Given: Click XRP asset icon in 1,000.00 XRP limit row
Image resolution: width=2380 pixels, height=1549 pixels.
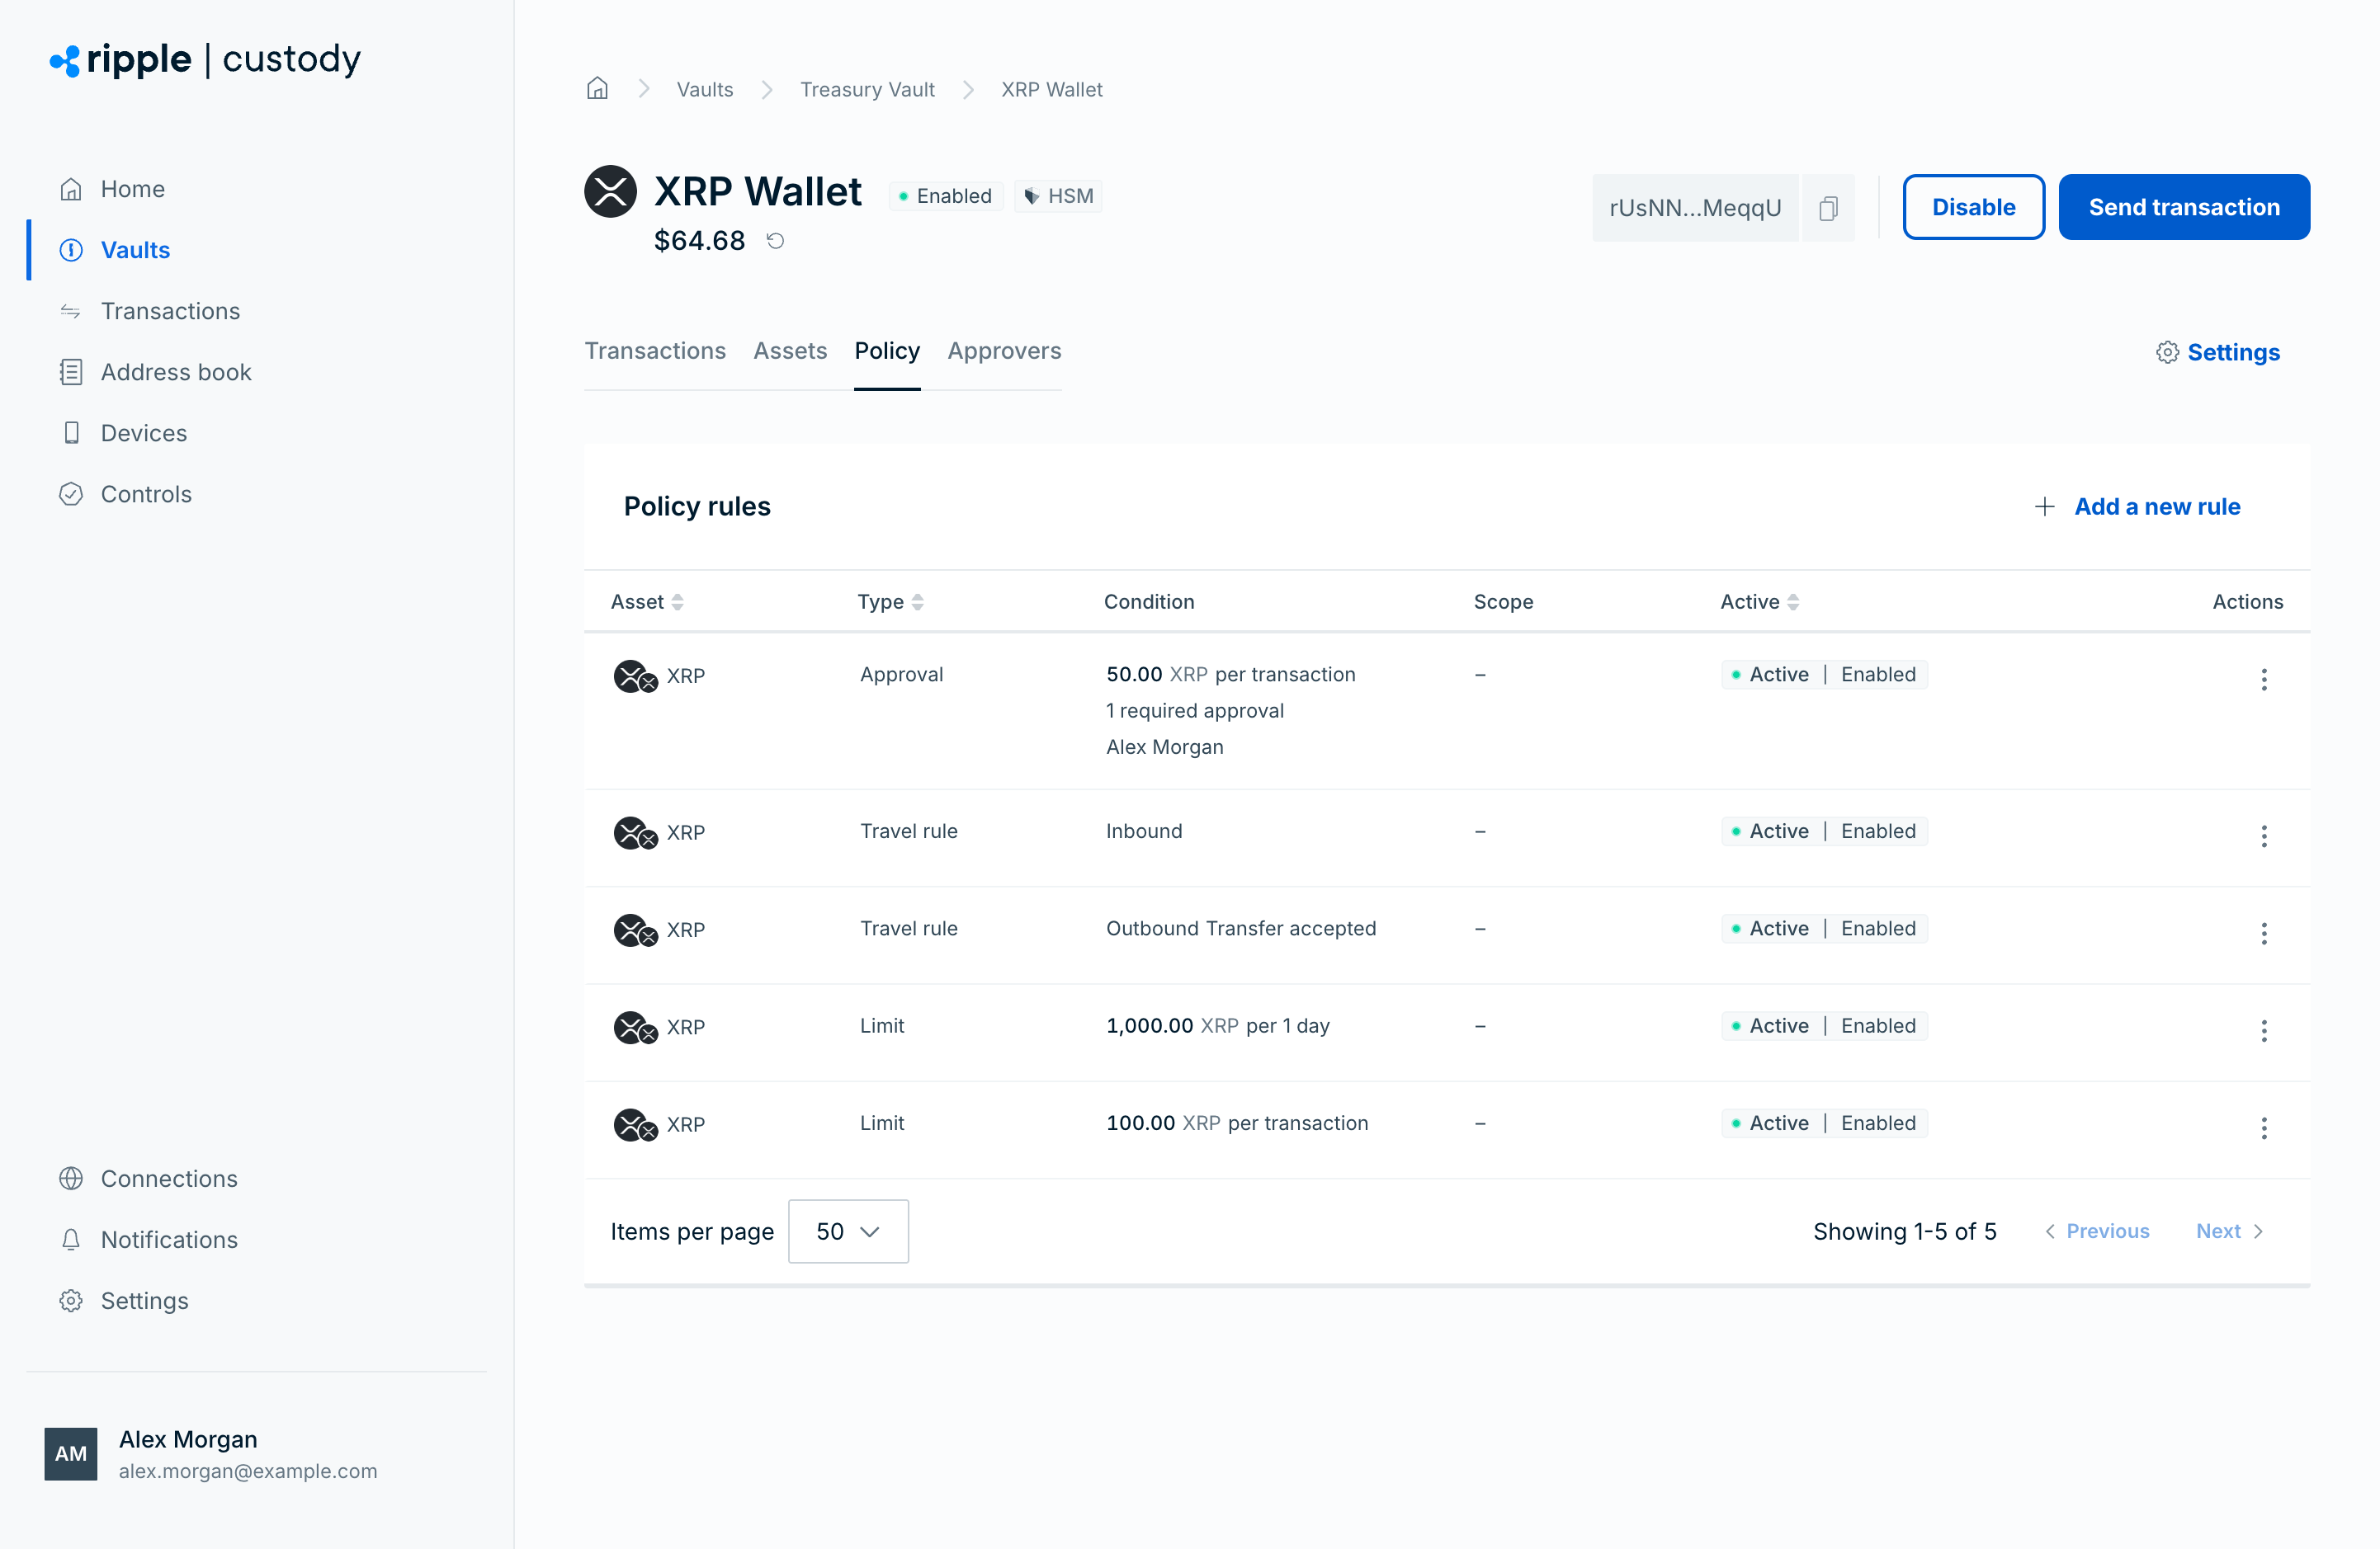Looking at the screenshot, I should [x=635, y=1028].
